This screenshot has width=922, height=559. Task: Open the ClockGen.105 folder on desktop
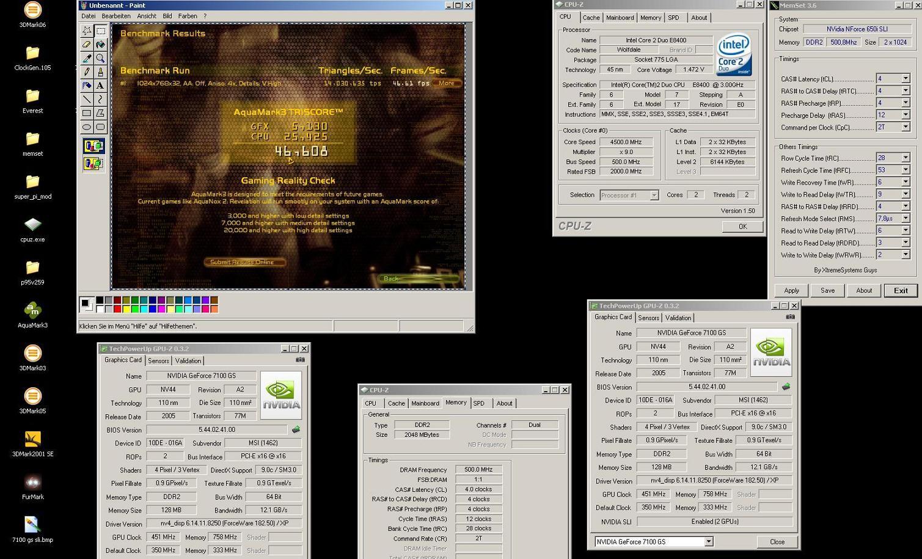pyautogui.click(x=32, y=57)
